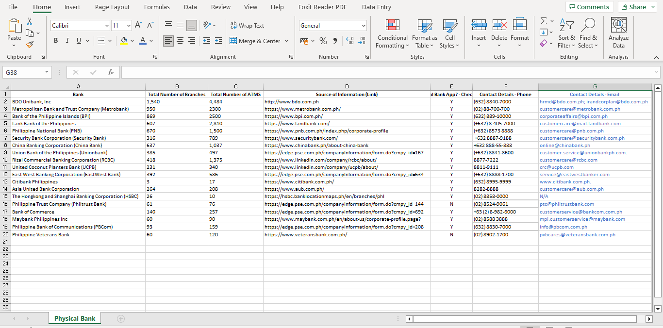
Task: Select column G header
Action: [x=595, y=86]
